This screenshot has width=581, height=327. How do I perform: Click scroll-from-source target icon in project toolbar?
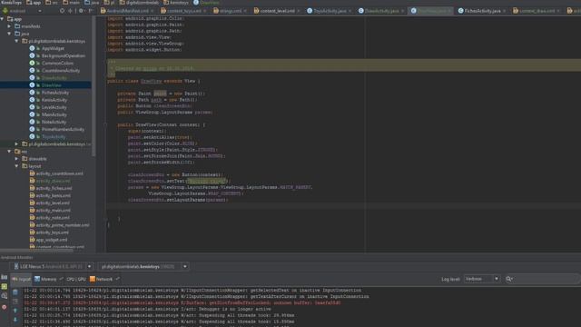62,11
